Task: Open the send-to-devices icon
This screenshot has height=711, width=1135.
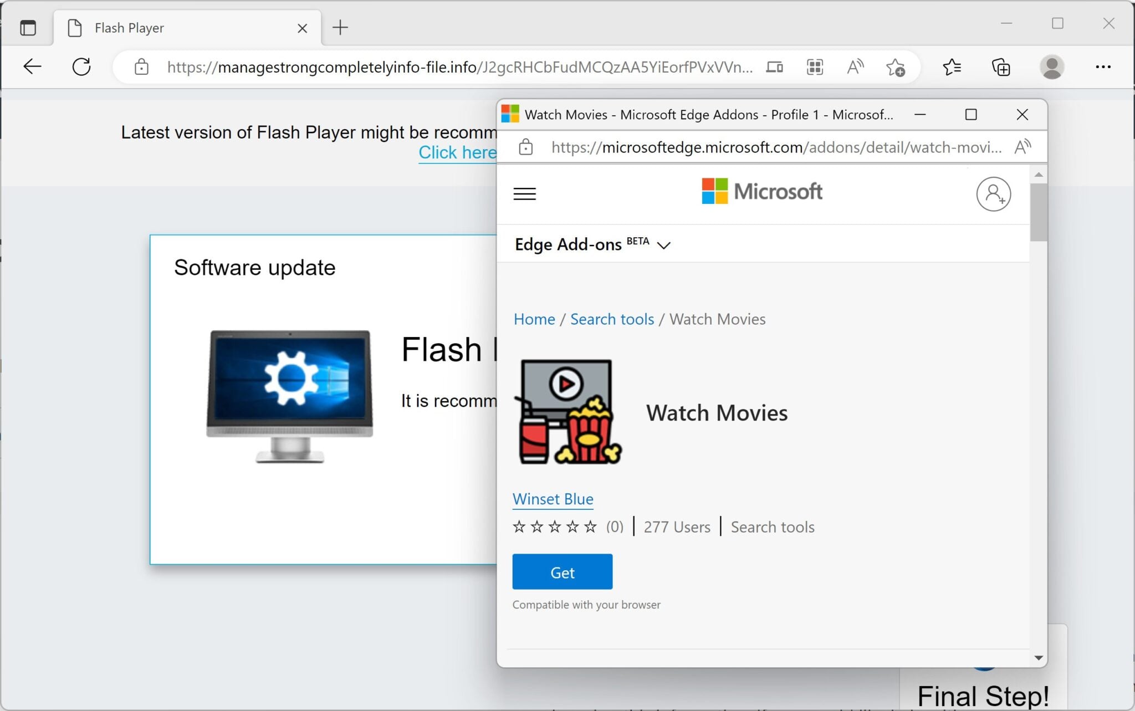Action: pos(775,67)
